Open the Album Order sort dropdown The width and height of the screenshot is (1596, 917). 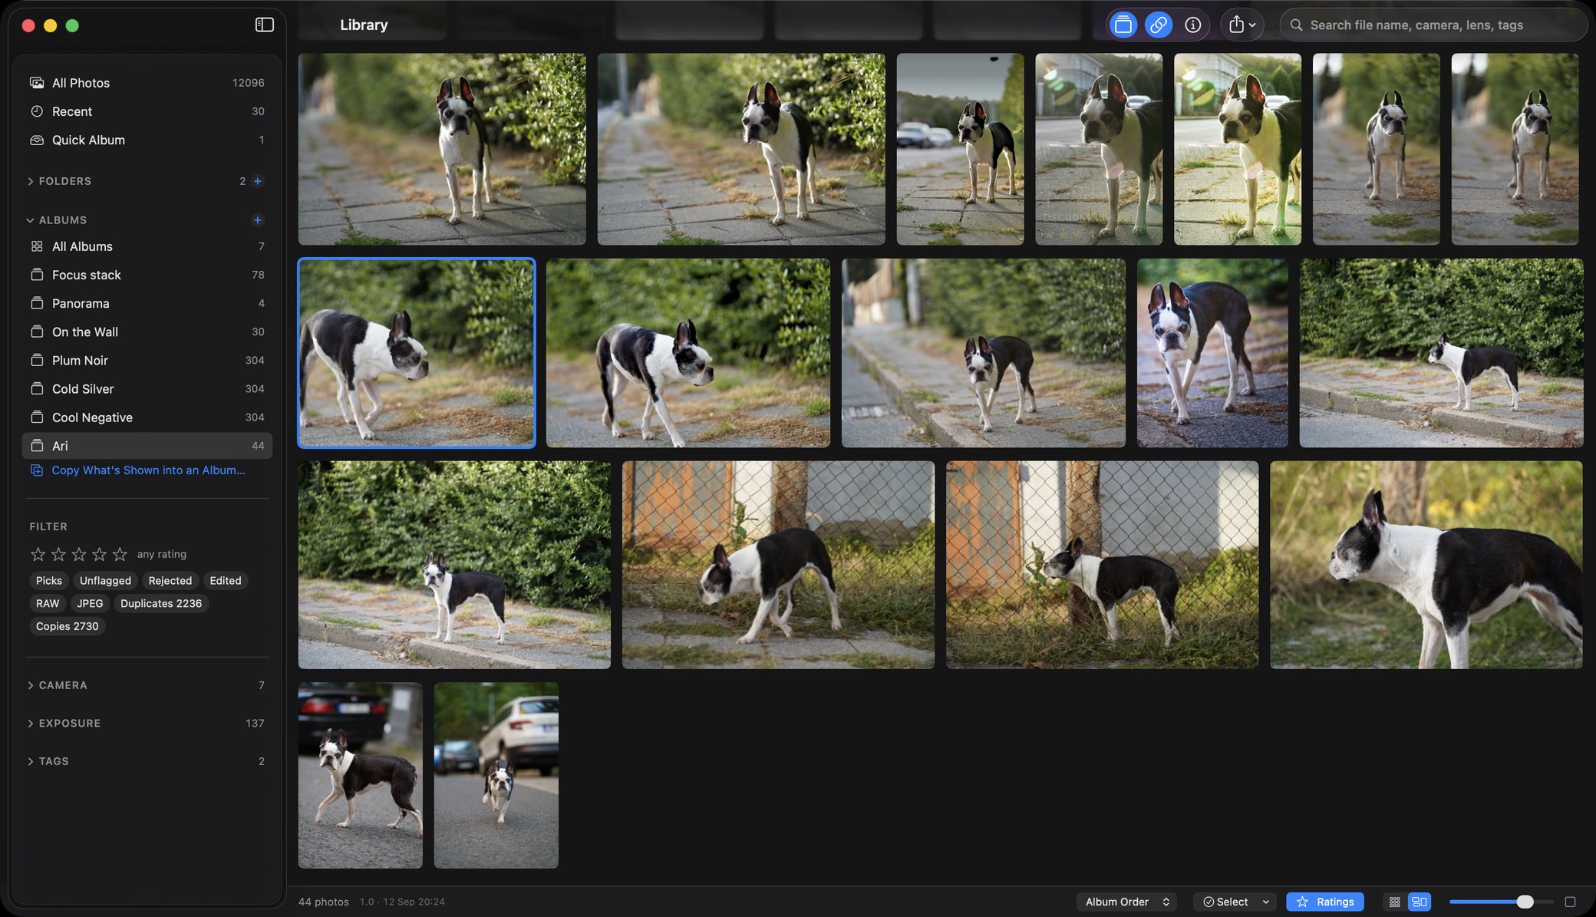pos(1126,902)
